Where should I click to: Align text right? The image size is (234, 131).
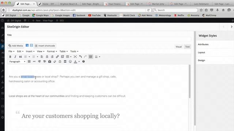pos(52,57)
